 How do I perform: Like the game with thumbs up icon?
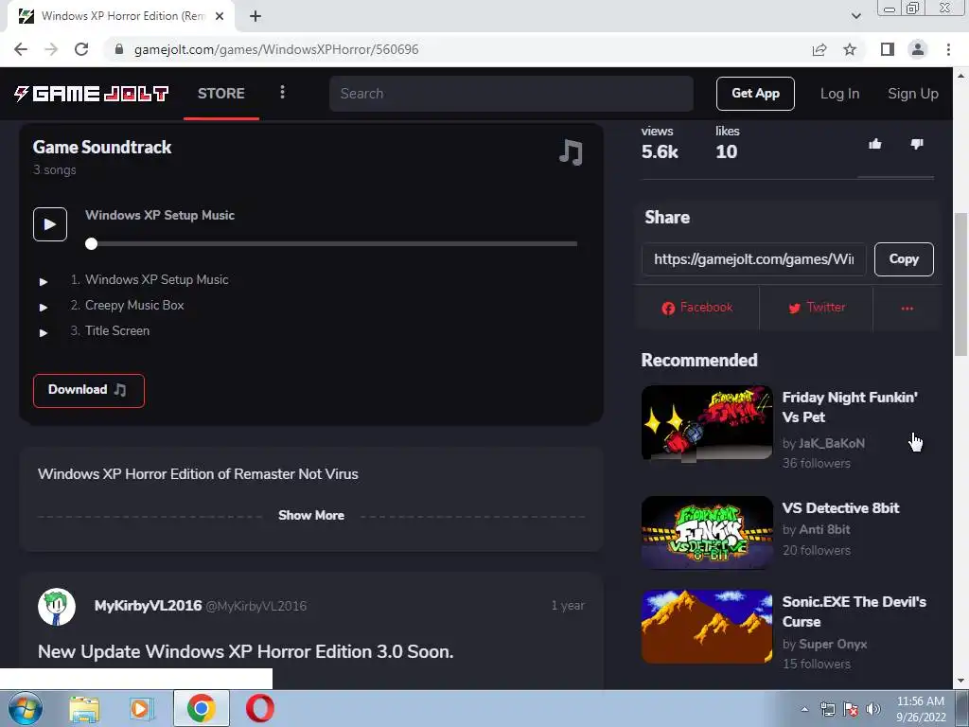coord(874,144)
